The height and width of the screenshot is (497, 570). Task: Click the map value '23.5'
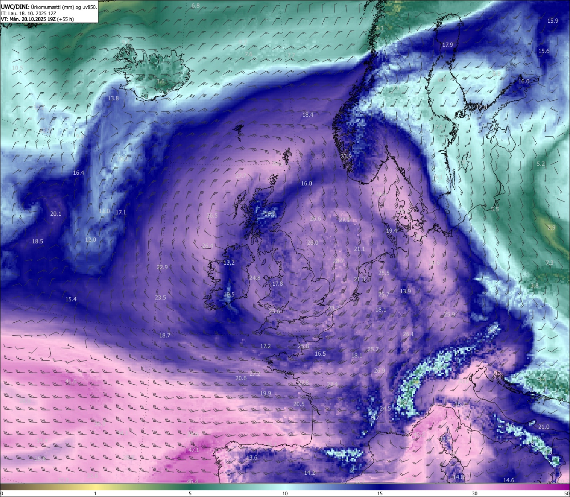click(x=160, y=297)
